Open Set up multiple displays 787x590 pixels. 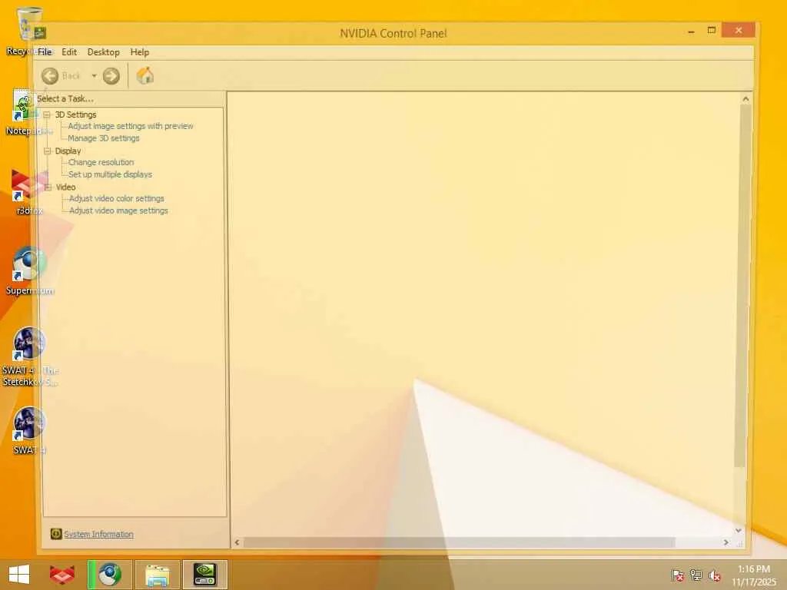pyautogui.click(x=110, y=174)
